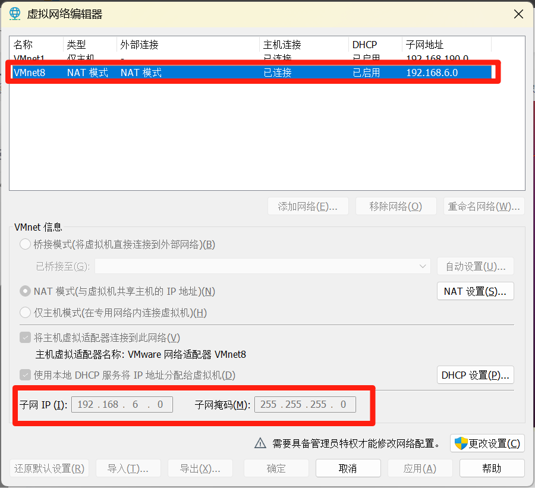Close the 虚拟网络编辑器 window

point(518,14)
